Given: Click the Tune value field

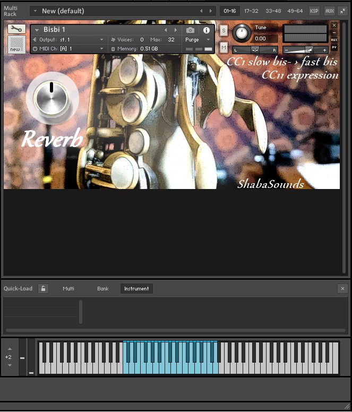Looking at the screenshot, I should point(261,38).
